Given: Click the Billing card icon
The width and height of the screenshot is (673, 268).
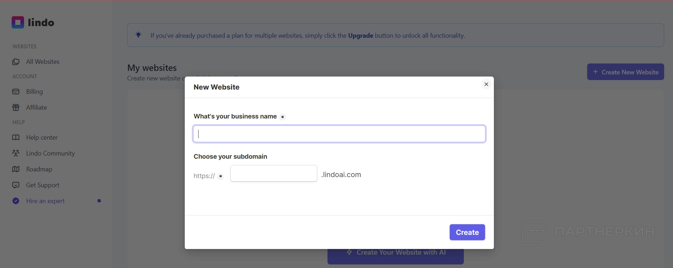Looking at the screenshot, I should pos(16,92).
